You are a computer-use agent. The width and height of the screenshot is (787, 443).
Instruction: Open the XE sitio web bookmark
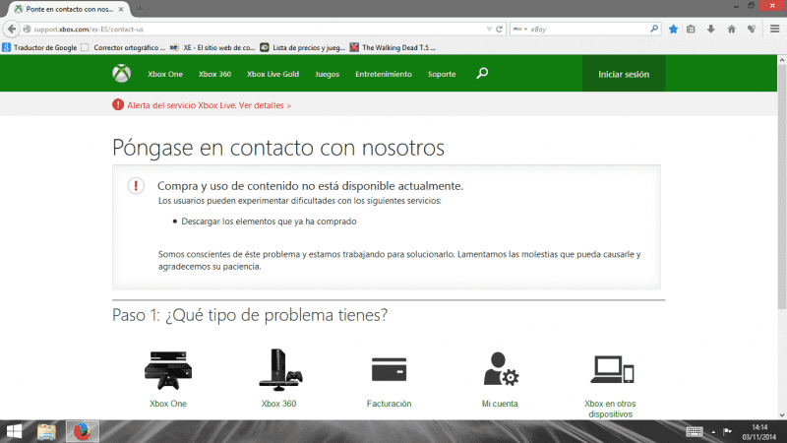click(212, 47)
